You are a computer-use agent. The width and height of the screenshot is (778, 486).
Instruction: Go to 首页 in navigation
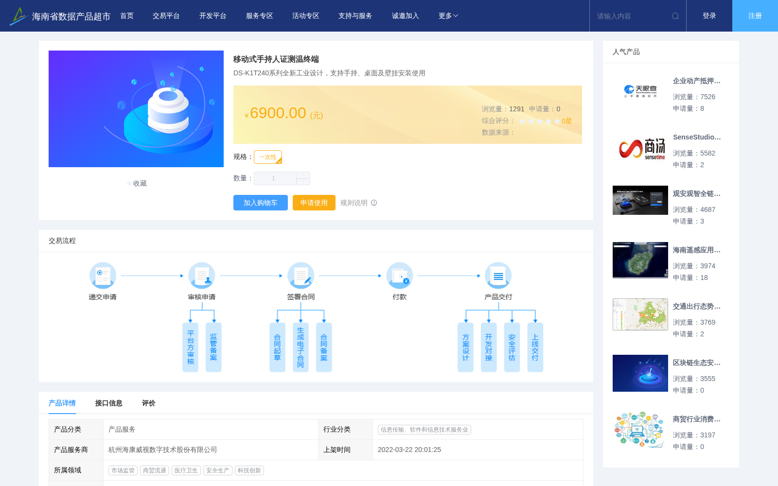(127, 16)
